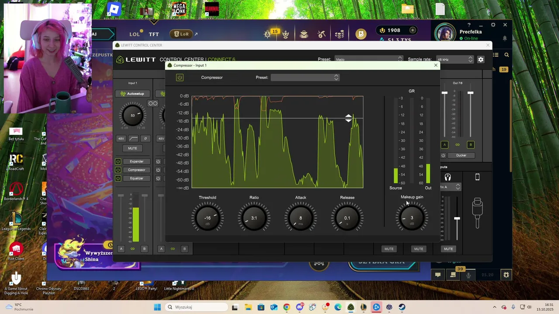Viewport: 559px width, 314px height.
Task: Adjust the Ratio knob
Action: [254, 218]
